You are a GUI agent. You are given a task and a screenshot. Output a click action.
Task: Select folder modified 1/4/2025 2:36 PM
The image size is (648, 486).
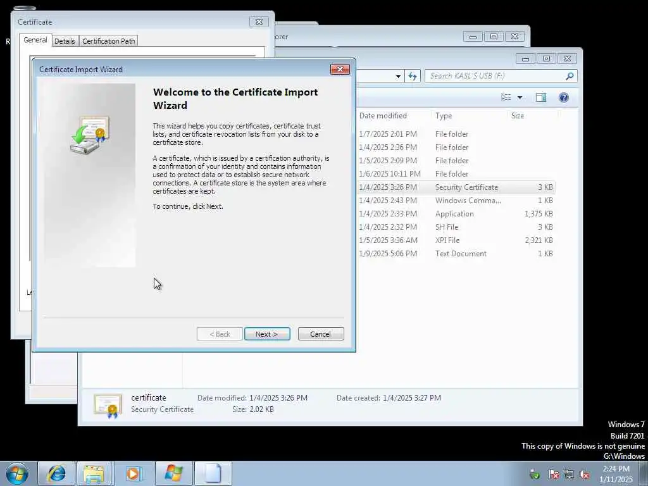pyautogui.click(x=456, y=147)
